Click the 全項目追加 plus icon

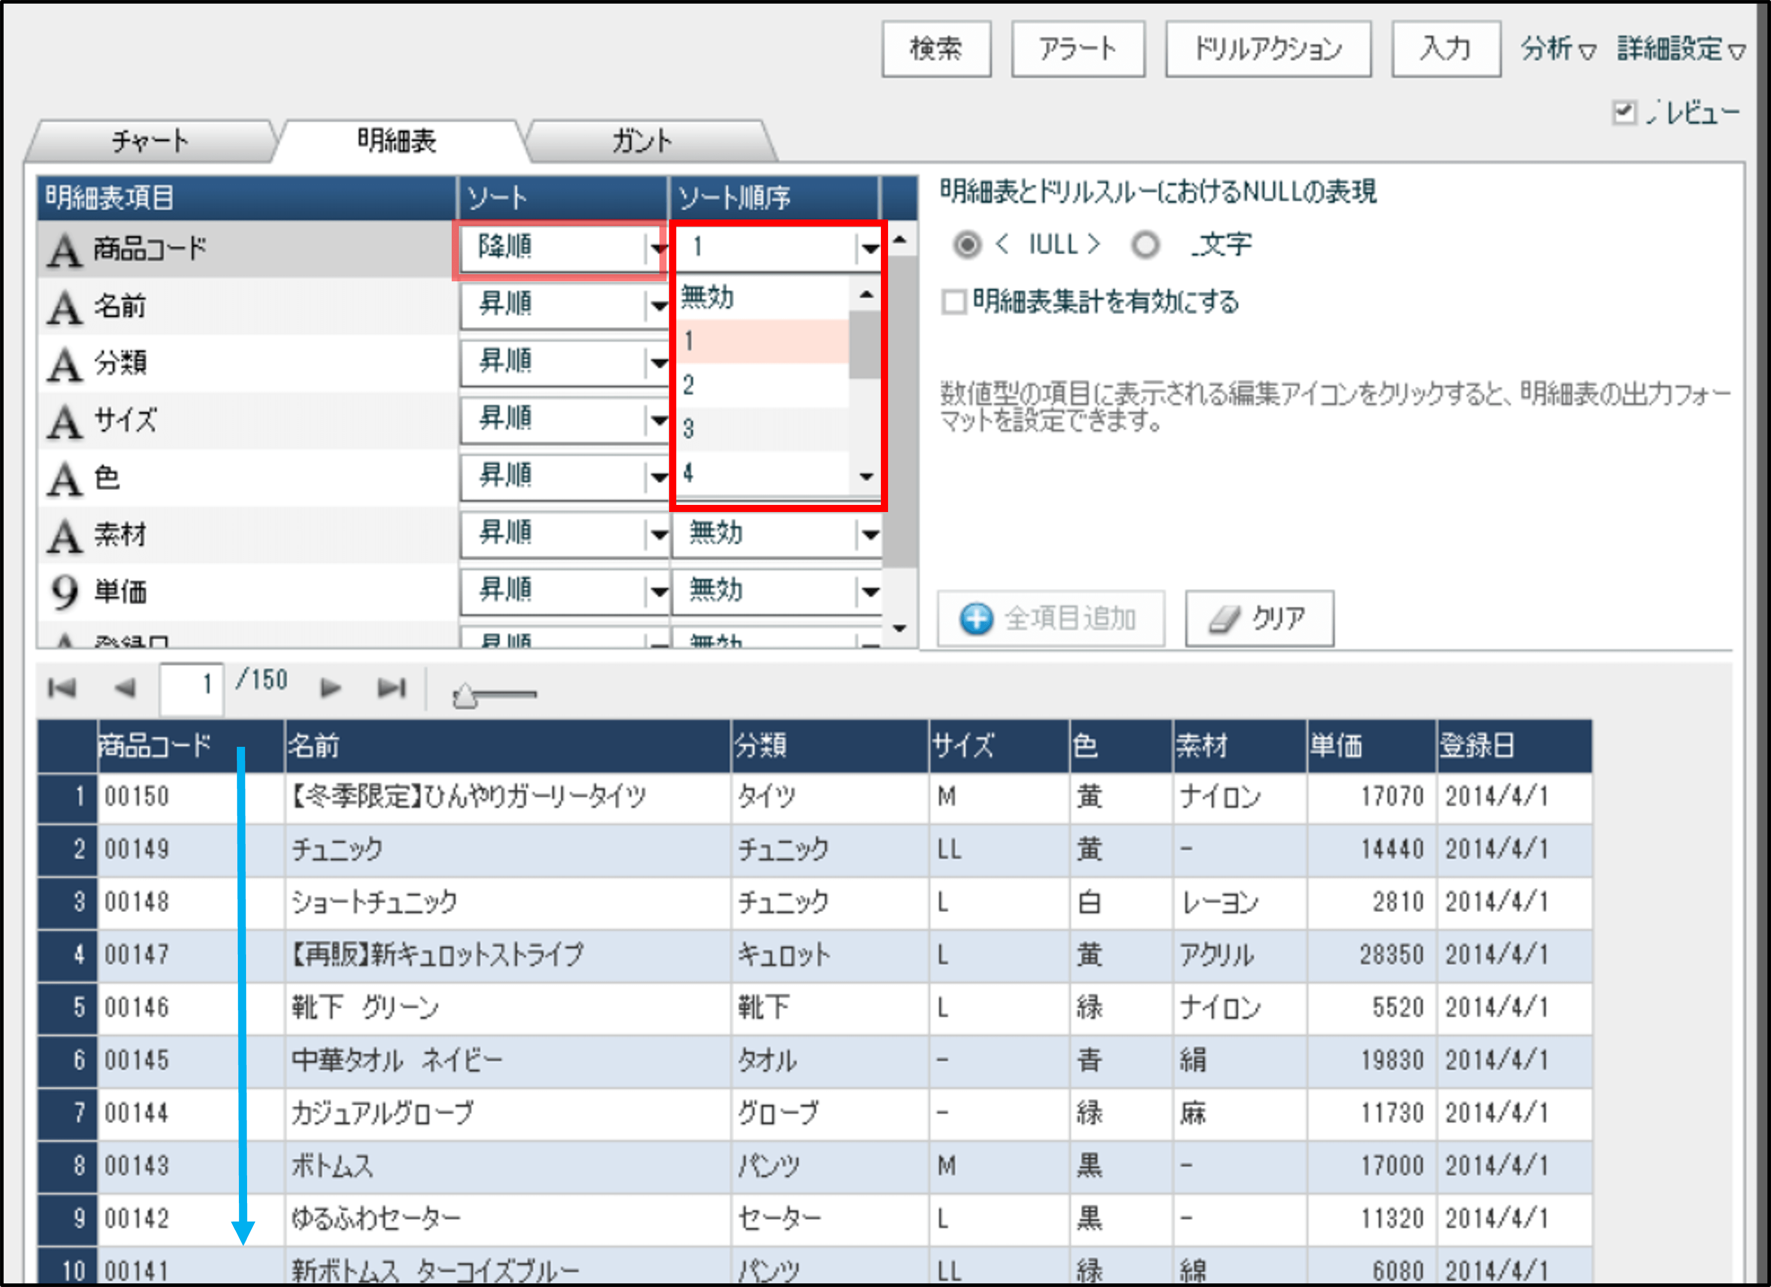(976, 619)
